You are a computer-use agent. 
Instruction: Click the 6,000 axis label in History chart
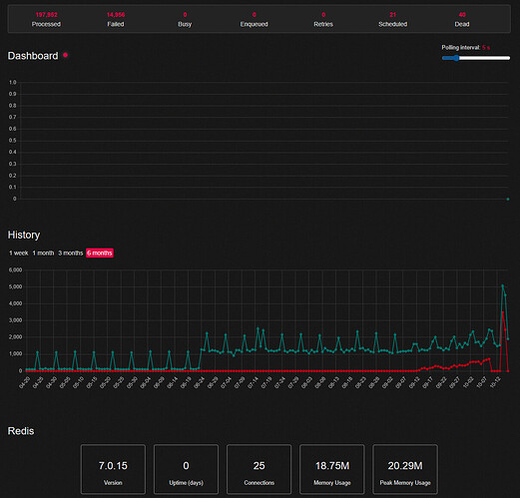15,269
